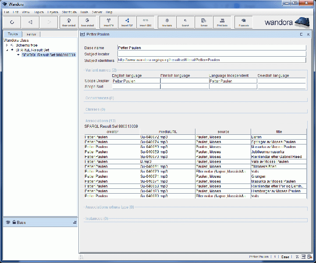
Task: Click the Open project toolbar icon
Action: (69, 22)
